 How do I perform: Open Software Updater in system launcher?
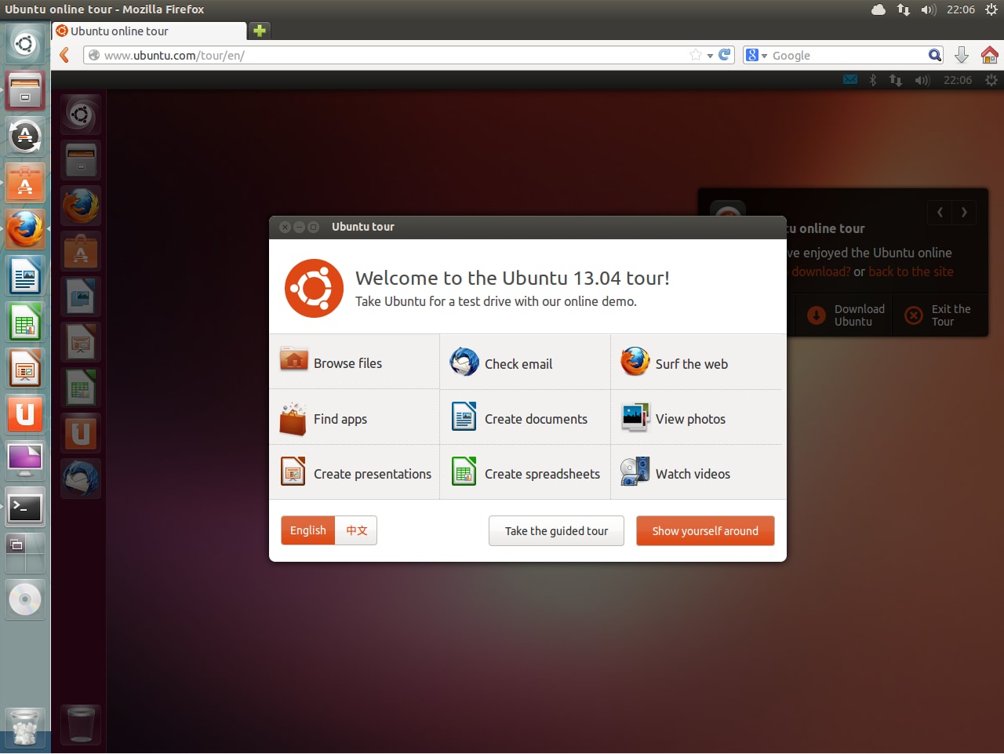pos(25,137)
